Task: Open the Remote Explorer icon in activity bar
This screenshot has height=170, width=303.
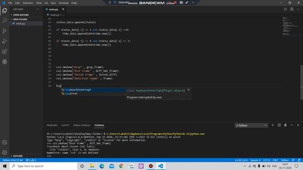Action: tap(4, 62)
